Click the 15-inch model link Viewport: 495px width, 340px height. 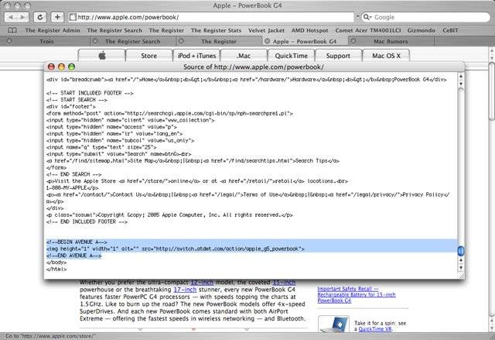pyautogui.click(x=284, y=282)
